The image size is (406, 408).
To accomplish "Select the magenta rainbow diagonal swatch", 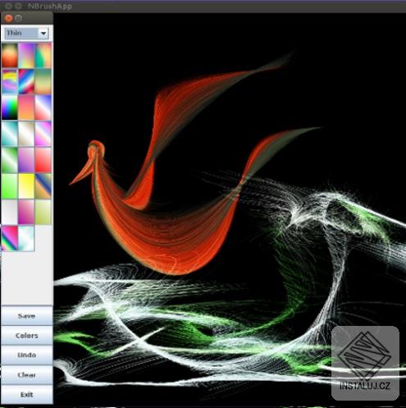I will 10,238.
